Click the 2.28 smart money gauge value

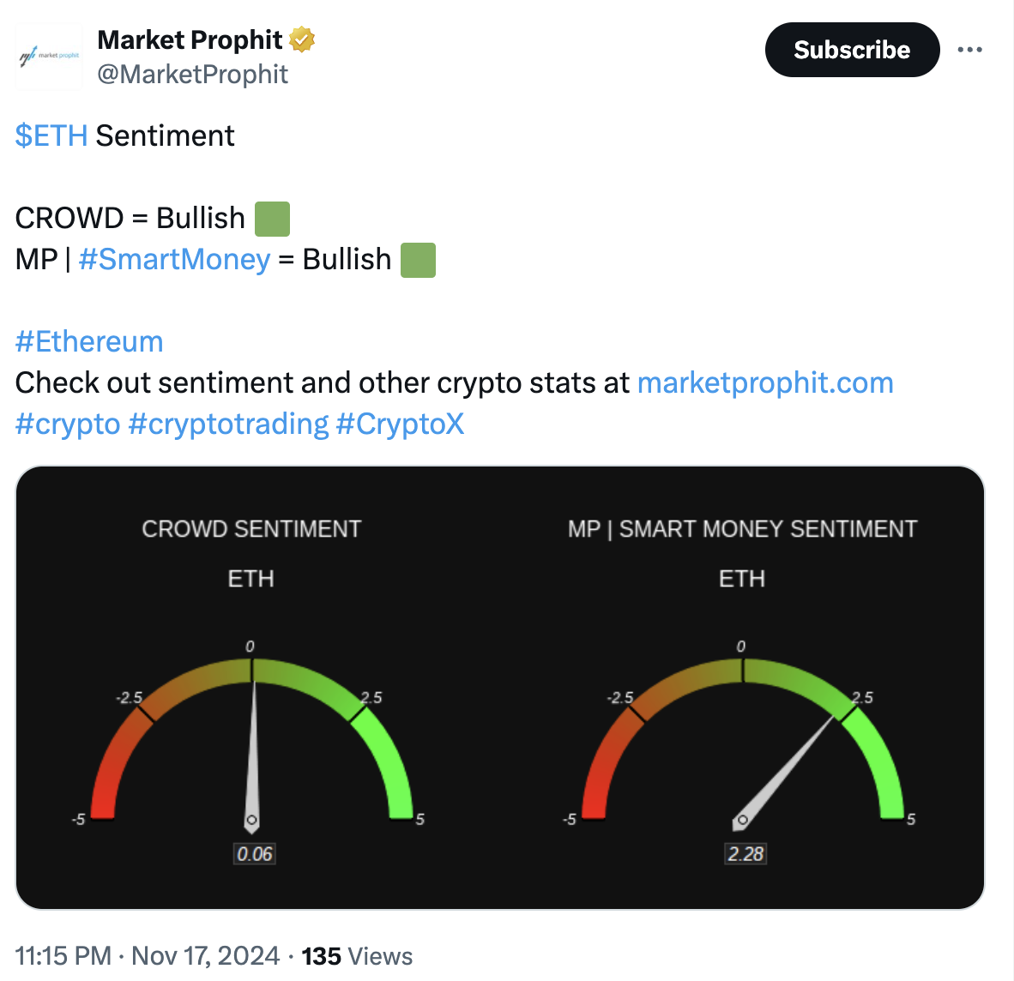click(x=745, y=854)
